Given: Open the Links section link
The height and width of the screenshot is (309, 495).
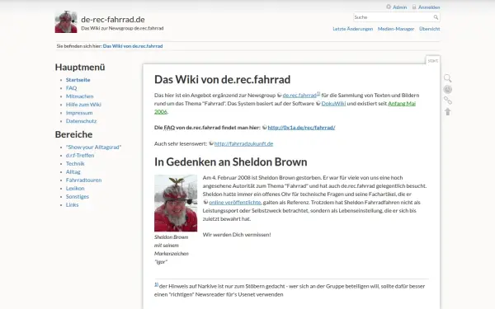Looking at the screenshot, I should coord(72,204).
